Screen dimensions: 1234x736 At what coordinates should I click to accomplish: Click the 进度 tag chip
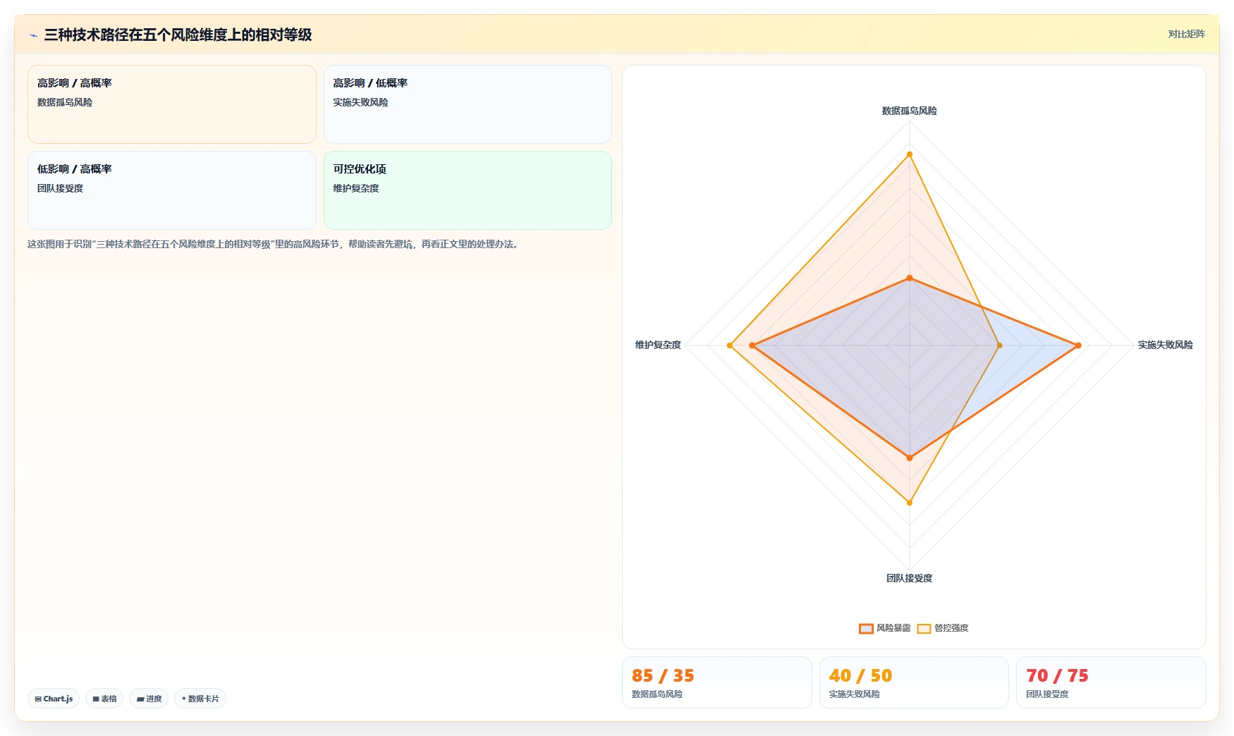pyautogui.click(x=149, y=699)
